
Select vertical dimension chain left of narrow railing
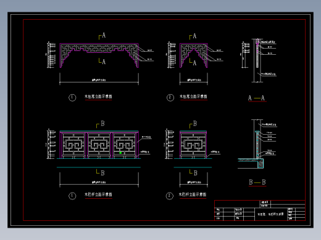click(169, 144)
